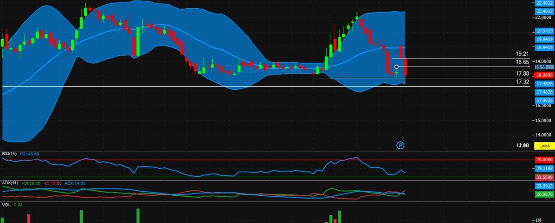Click the -DI:19.28 red readout
555x223 pixels.
pos(53,183)
